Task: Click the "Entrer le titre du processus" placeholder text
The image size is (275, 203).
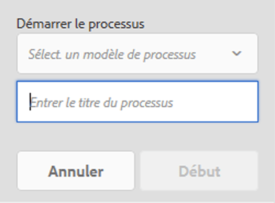Action: pyautogui.click(x=101, y=103)
